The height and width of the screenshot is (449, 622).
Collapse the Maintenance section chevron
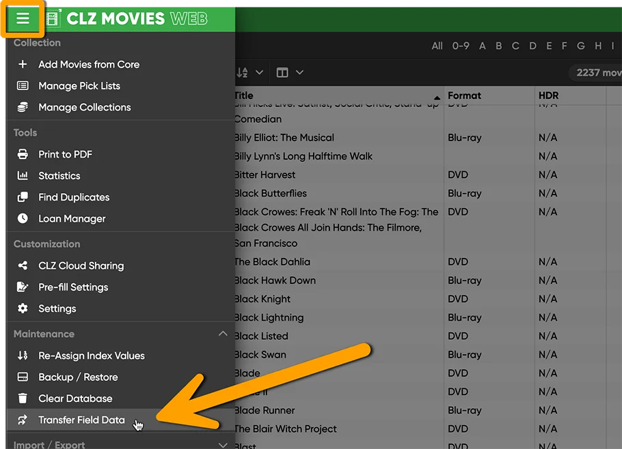tap(223, 334)
